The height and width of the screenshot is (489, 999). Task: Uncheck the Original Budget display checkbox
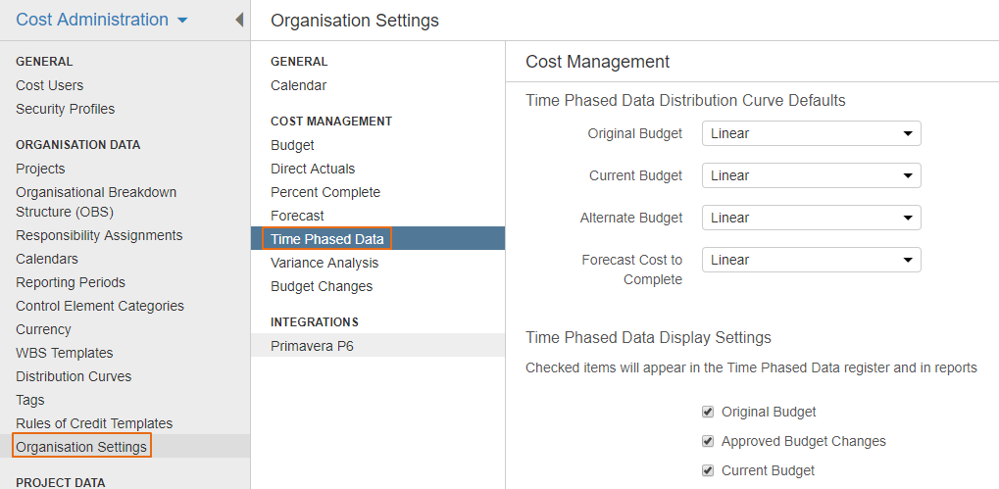[x=707, y=412]
